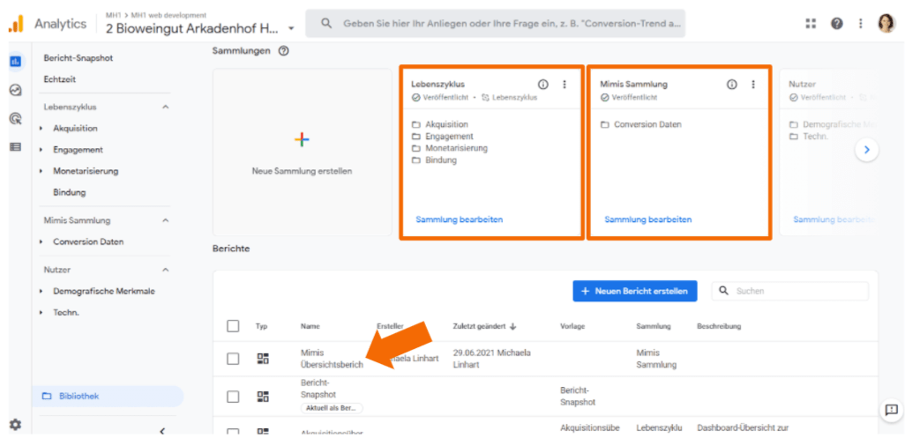
Task: Click Sammlung bearbeiten under Lebenszyklus card
Action: click(x=459, y=219)
